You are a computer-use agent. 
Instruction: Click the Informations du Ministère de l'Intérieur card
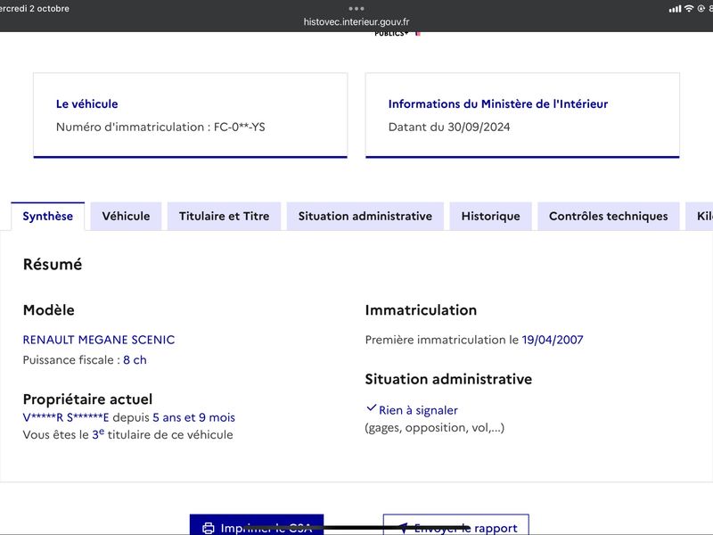522,115
